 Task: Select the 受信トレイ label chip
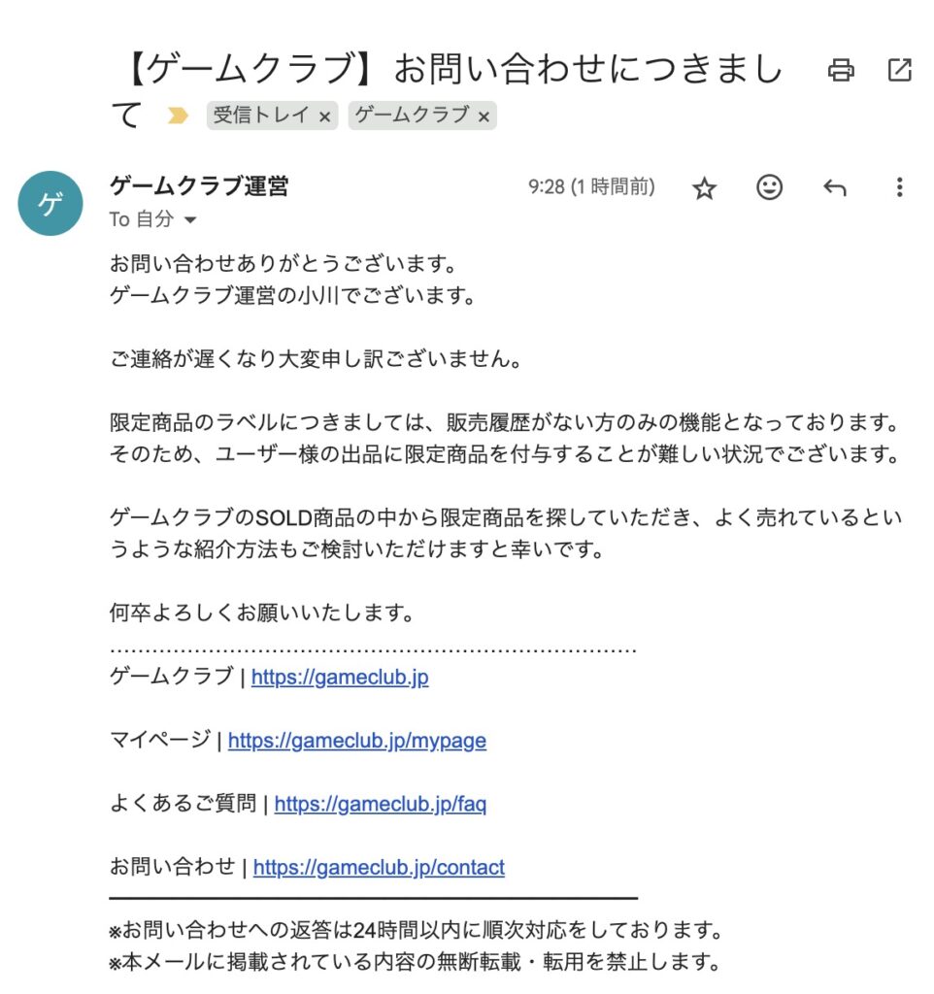(x=260, y=116)
